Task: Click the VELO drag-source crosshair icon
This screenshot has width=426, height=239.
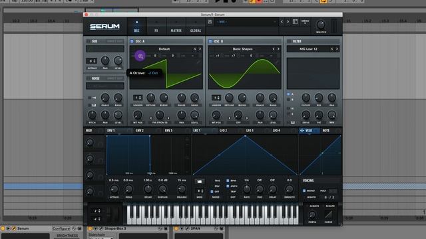Action: click(302, 131)
